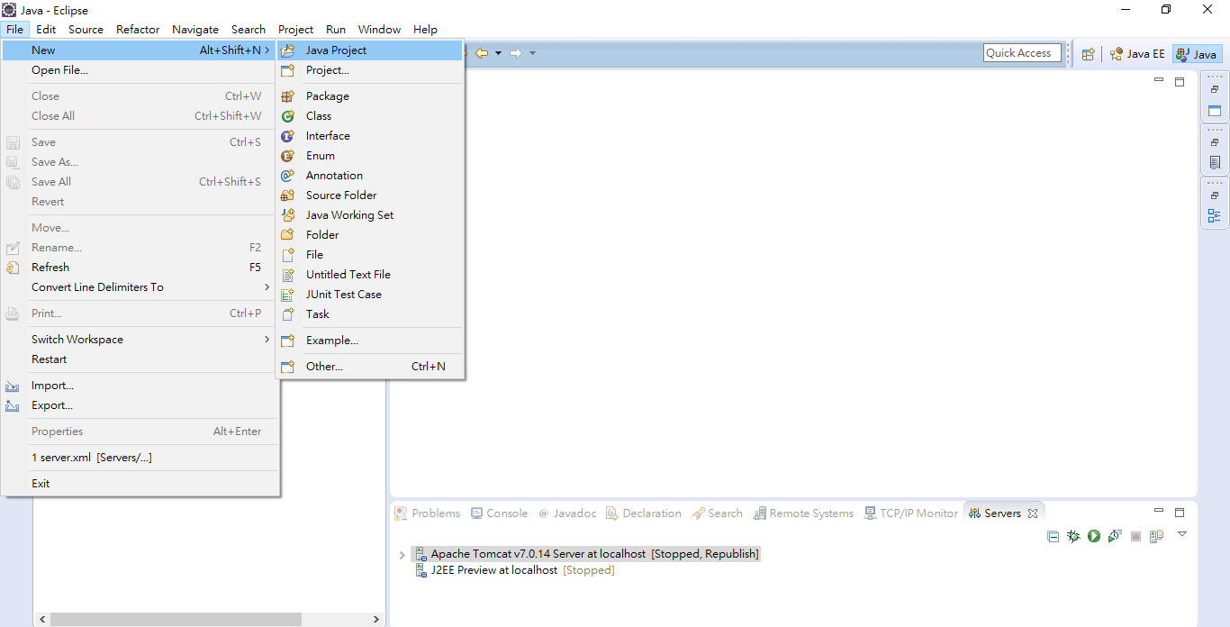Click the Folder icon in New submenu
This screenshot has height=627, width=1230.
pyautogui.click(x=288, y=235)
